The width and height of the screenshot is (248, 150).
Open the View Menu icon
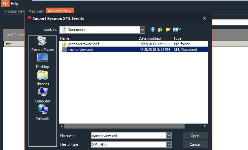(x=177, y=29)
